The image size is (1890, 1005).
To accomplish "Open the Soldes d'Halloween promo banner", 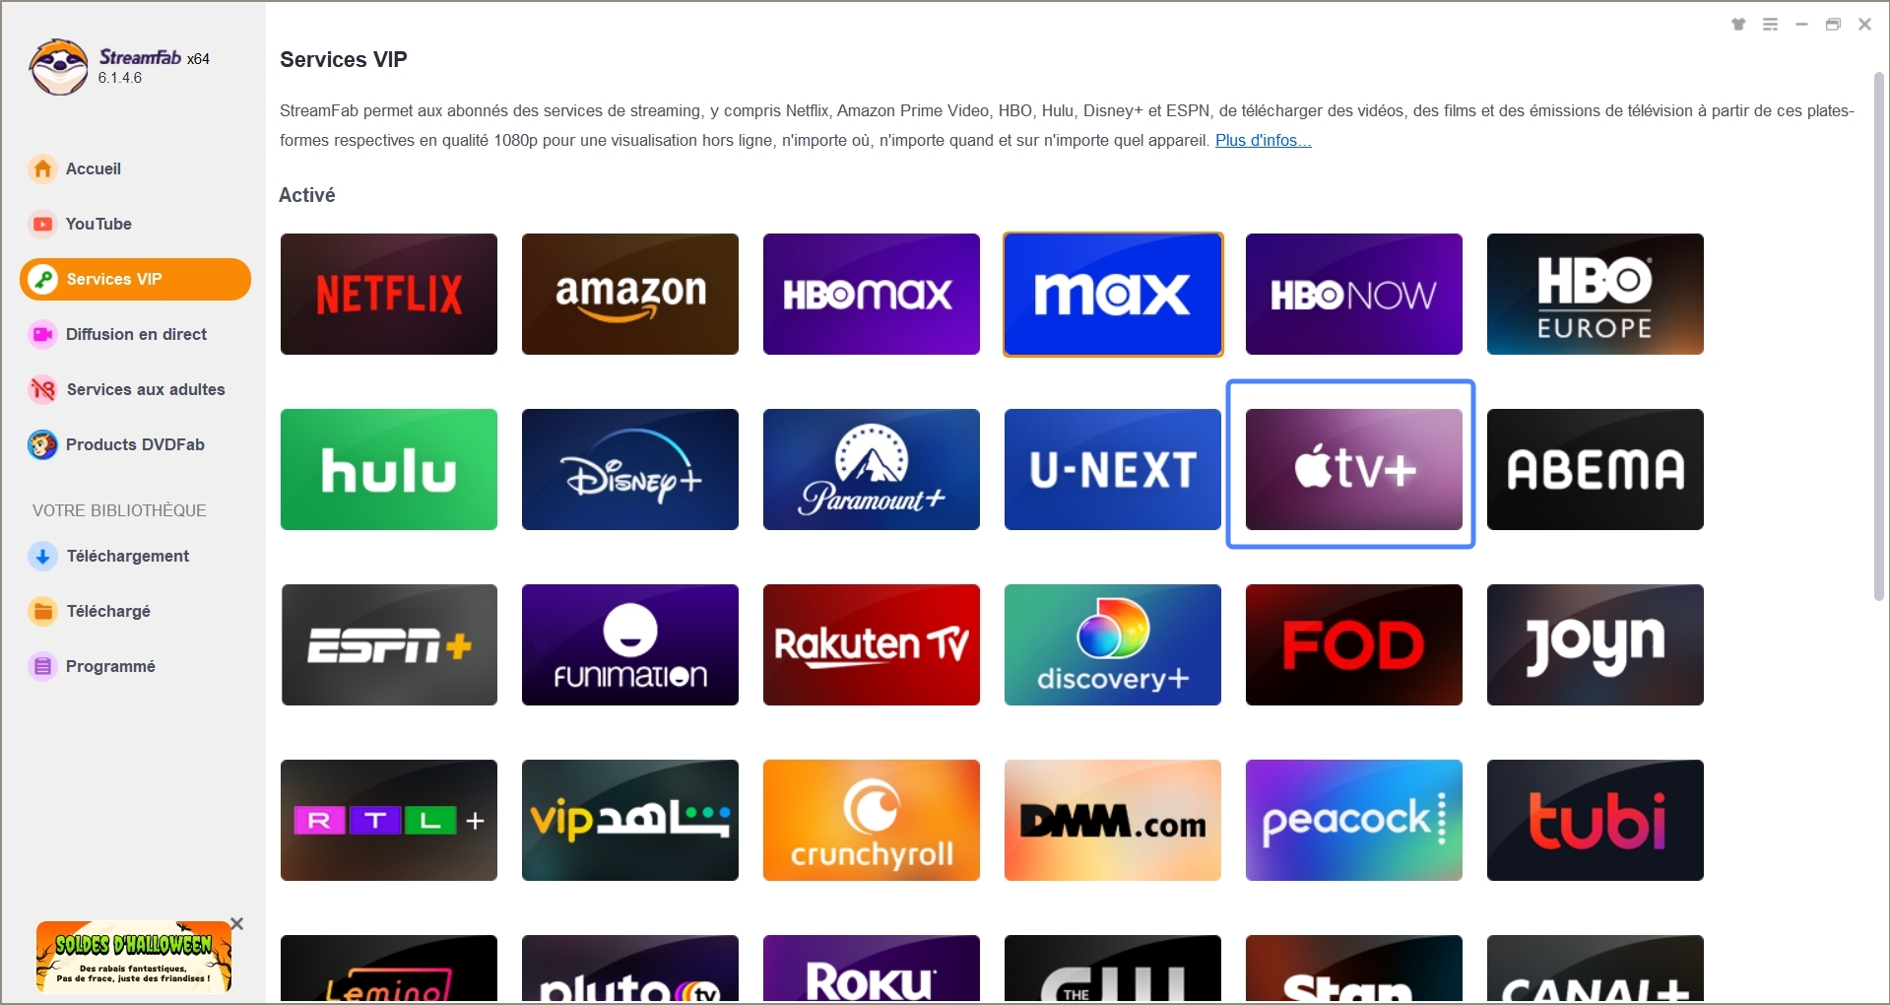I will (133, 957).
